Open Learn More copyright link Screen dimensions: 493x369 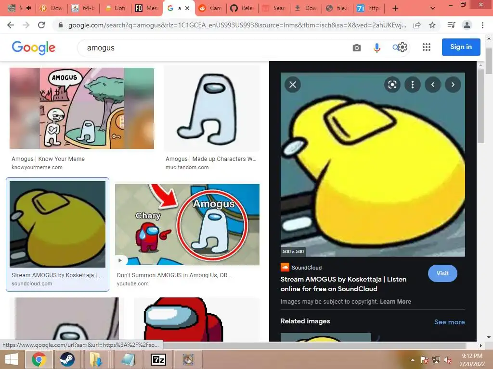395,302
